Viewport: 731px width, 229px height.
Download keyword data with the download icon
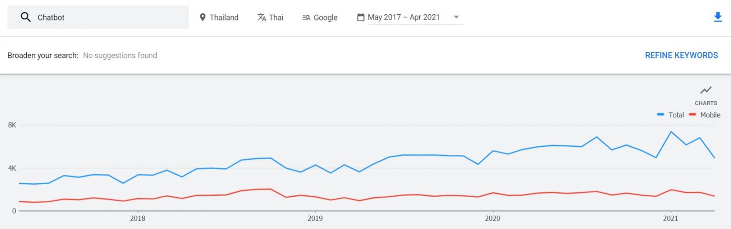click(718, 17)
